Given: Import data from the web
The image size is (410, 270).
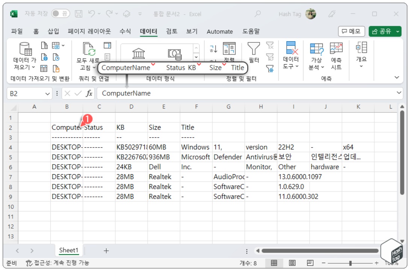Looking at the screenshot, I should (44, 57).
